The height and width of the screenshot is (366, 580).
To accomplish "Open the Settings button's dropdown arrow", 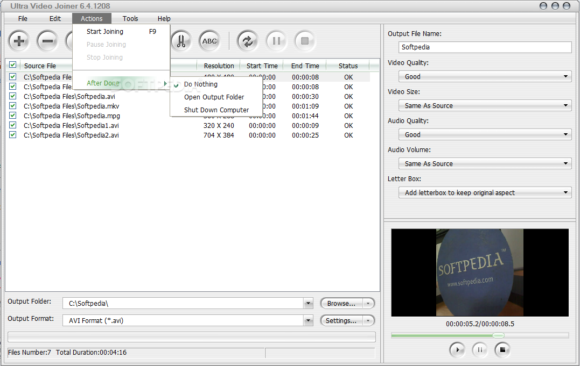I will [x=368, y=320].
